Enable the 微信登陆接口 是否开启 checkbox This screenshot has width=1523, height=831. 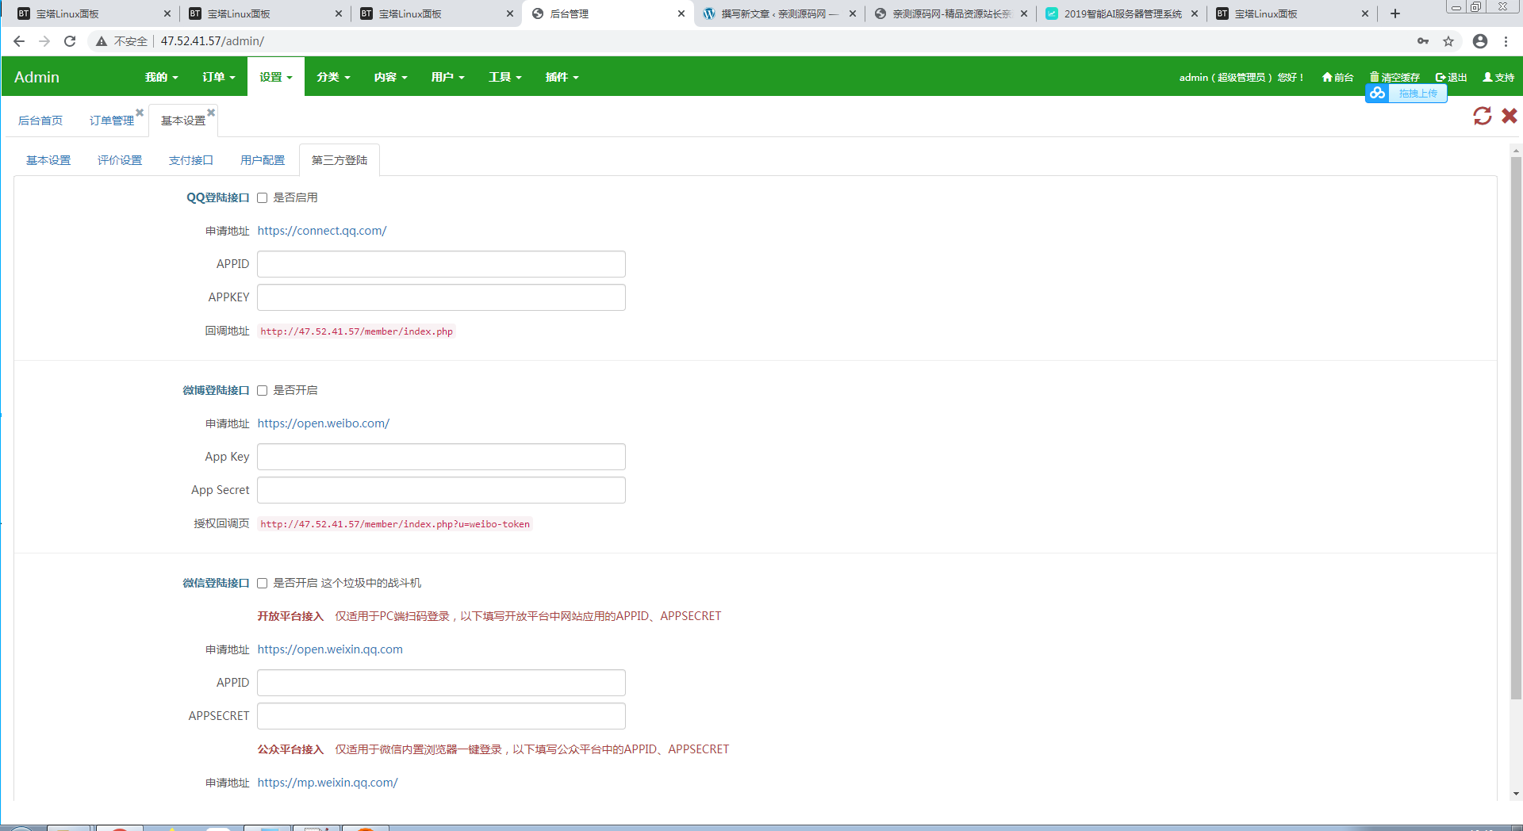pyautogui.click(x=262, y=583)
